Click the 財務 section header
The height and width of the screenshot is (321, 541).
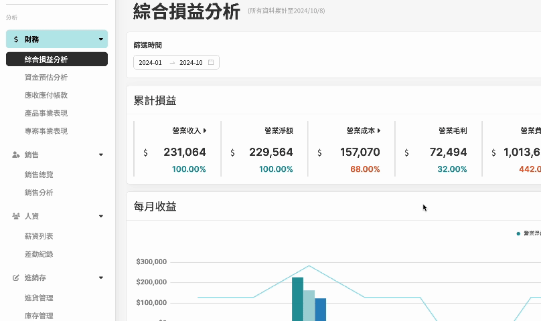tap(57, 39)
